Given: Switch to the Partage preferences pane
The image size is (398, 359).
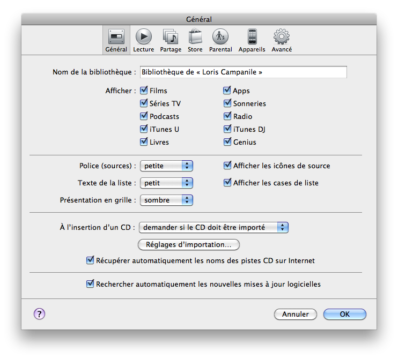Looking at the screenshot, I should point(171,40).
